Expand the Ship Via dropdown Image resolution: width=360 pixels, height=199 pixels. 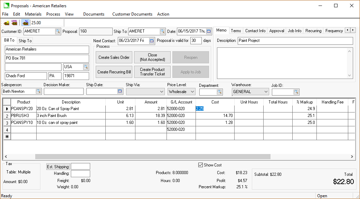pyautogui.click(x=161, y=92)
